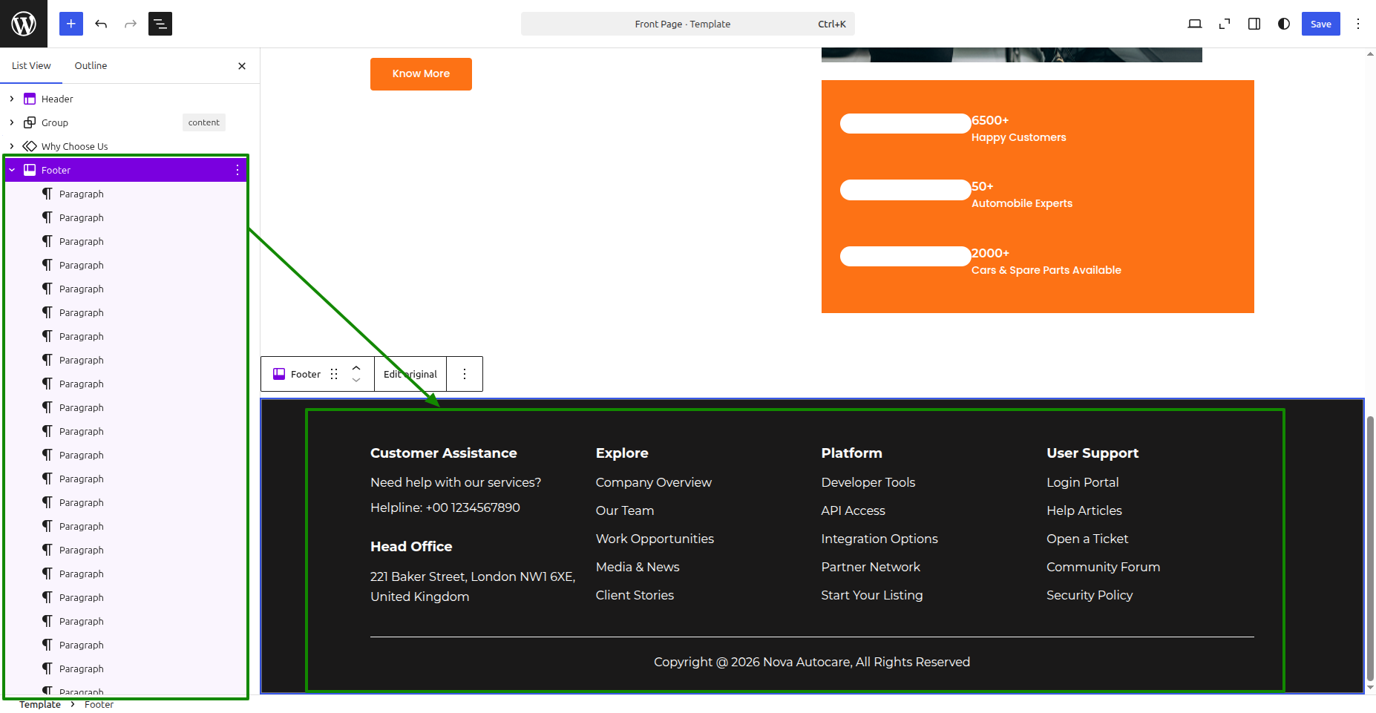Select the Customer Assistance heading
This screenshot has height=713, width=1376.
click(x=444, y=453)
